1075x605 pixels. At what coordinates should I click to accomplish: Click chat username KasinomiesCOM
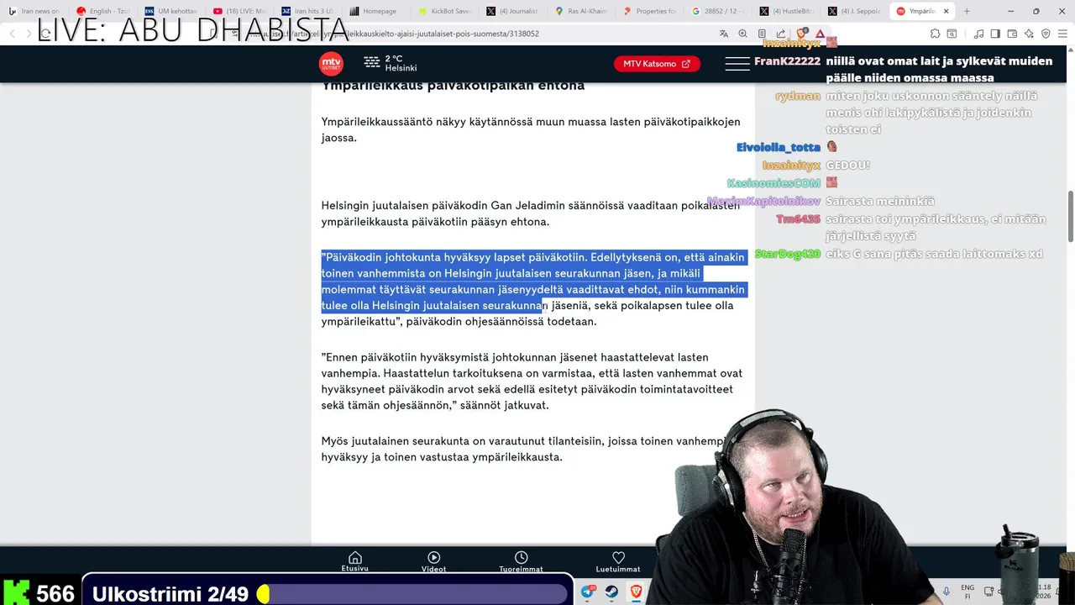[x=773, y=183]
